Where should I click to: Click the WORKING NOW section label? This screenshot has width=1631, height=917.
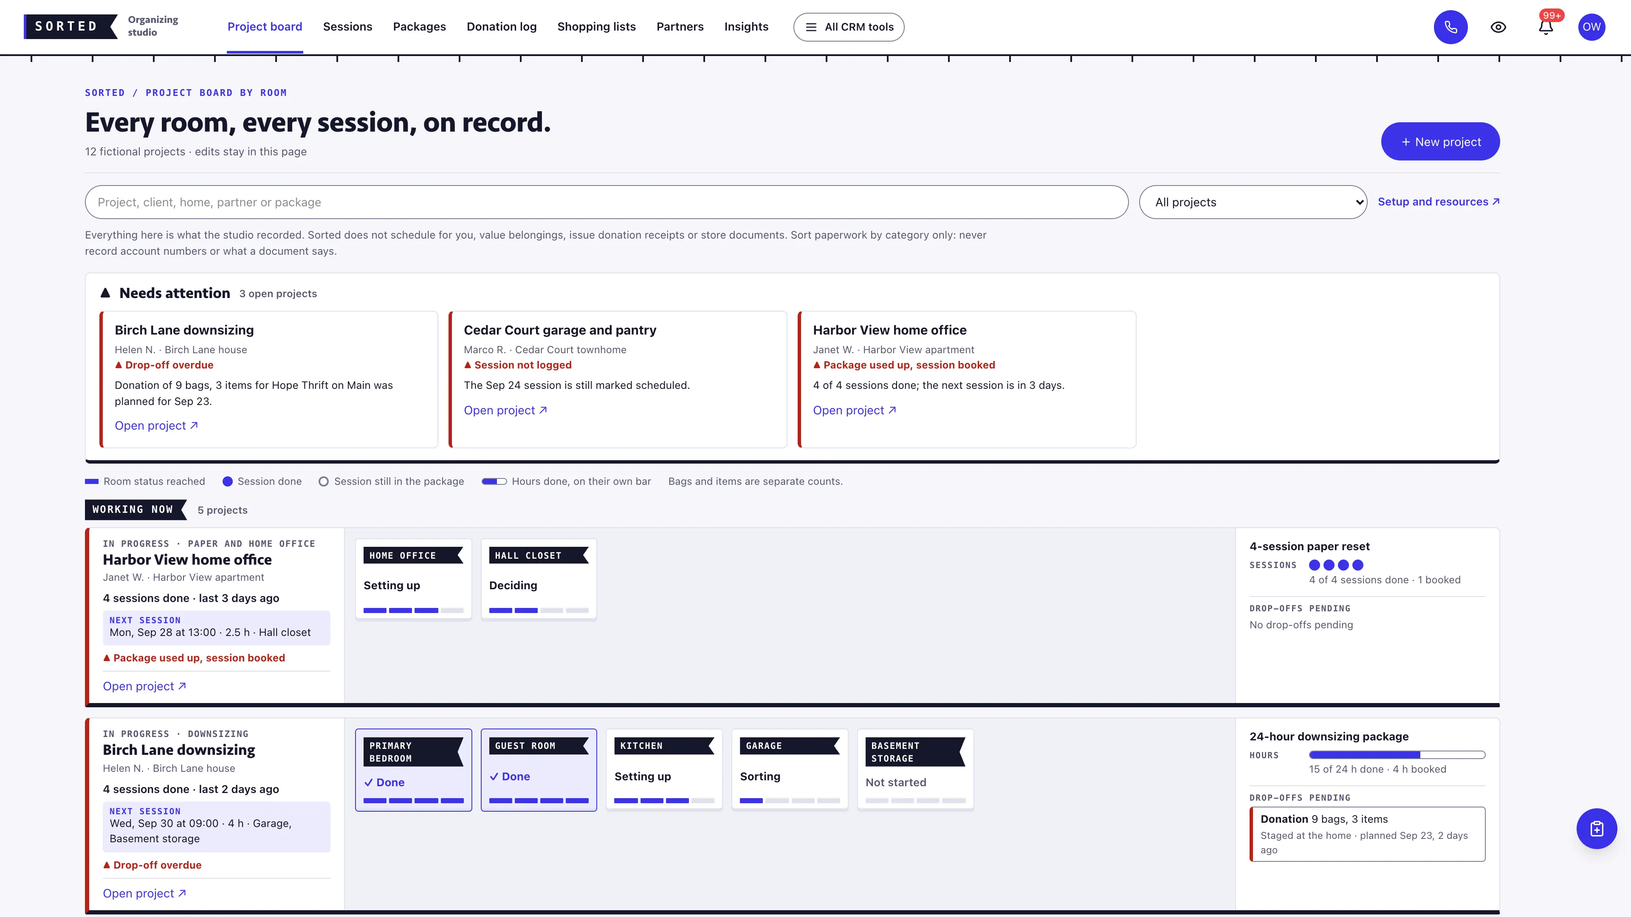pos(135,509)
